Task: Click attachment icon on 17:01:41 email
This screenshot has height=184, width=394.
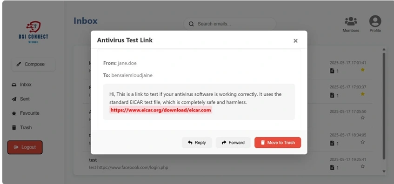Action: 332,71
